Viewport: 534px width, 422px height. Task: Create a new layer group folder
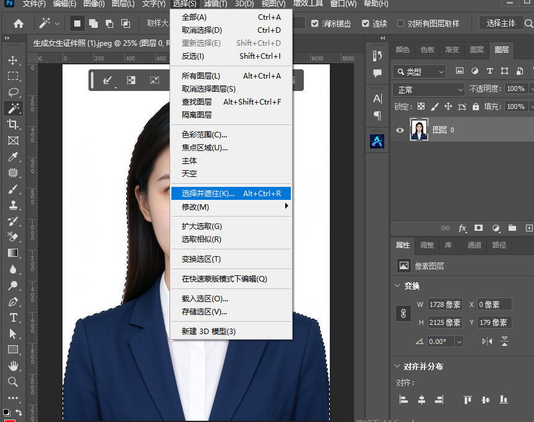[x=512, y=228]
